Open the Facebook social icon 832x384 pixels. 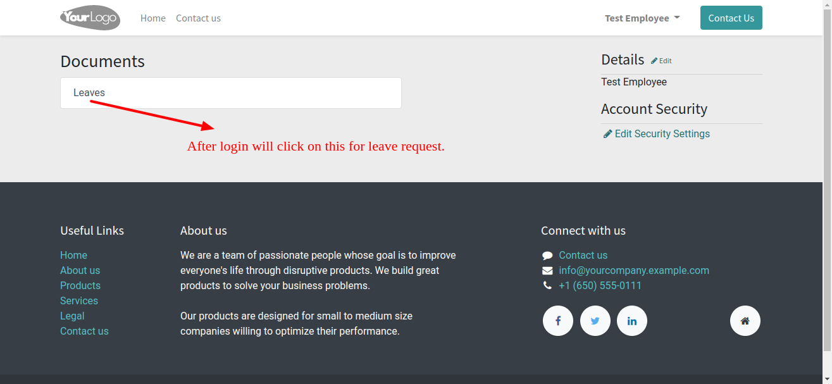tap(558, 321)
